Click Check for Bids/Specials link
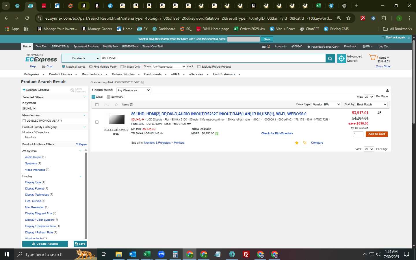Viewport: 416px width, 260px height. click(x=277, y=133)
